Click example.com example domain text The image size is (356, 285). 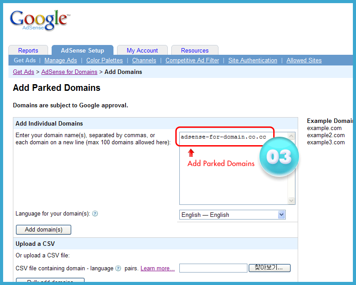tap(324, 128)
